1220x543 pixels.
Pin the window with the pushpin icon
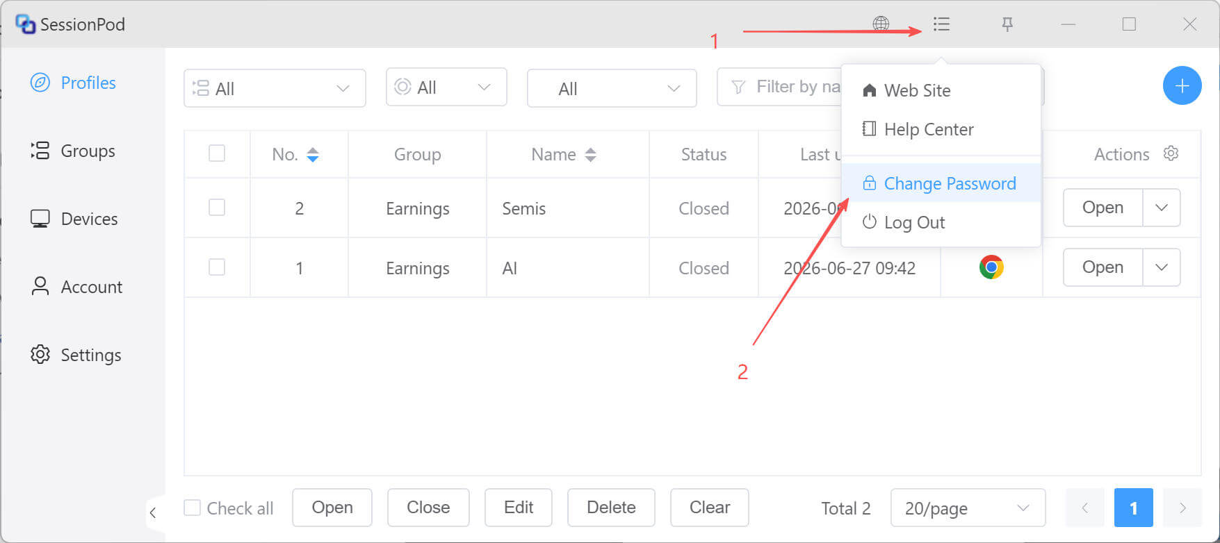coord(1007,24)
